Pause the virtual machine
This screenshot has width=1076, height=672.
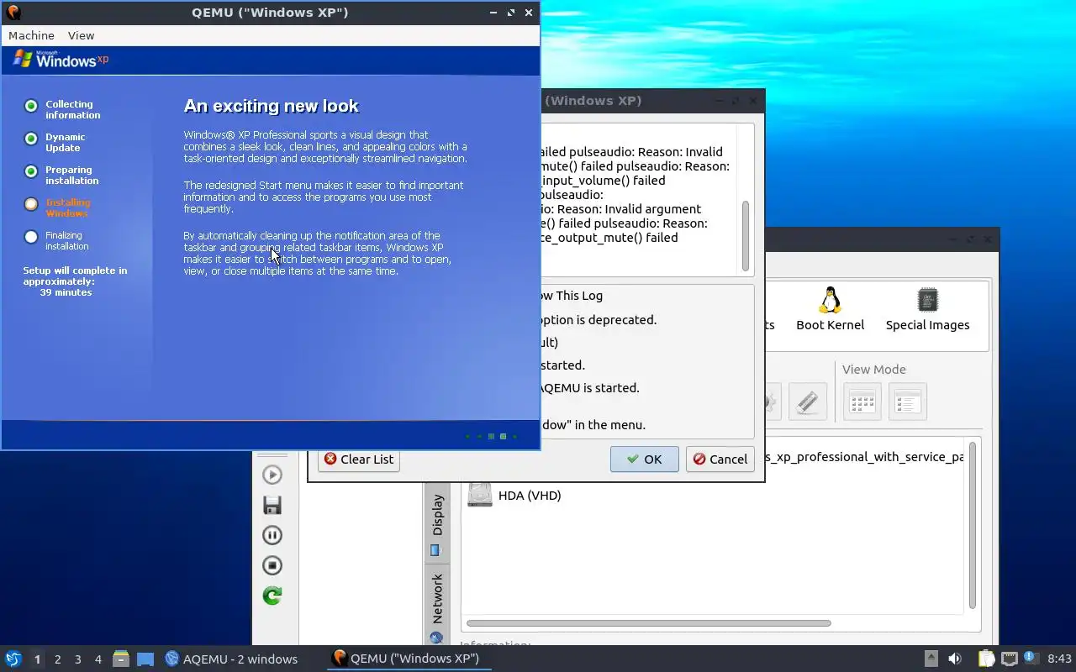272,535
